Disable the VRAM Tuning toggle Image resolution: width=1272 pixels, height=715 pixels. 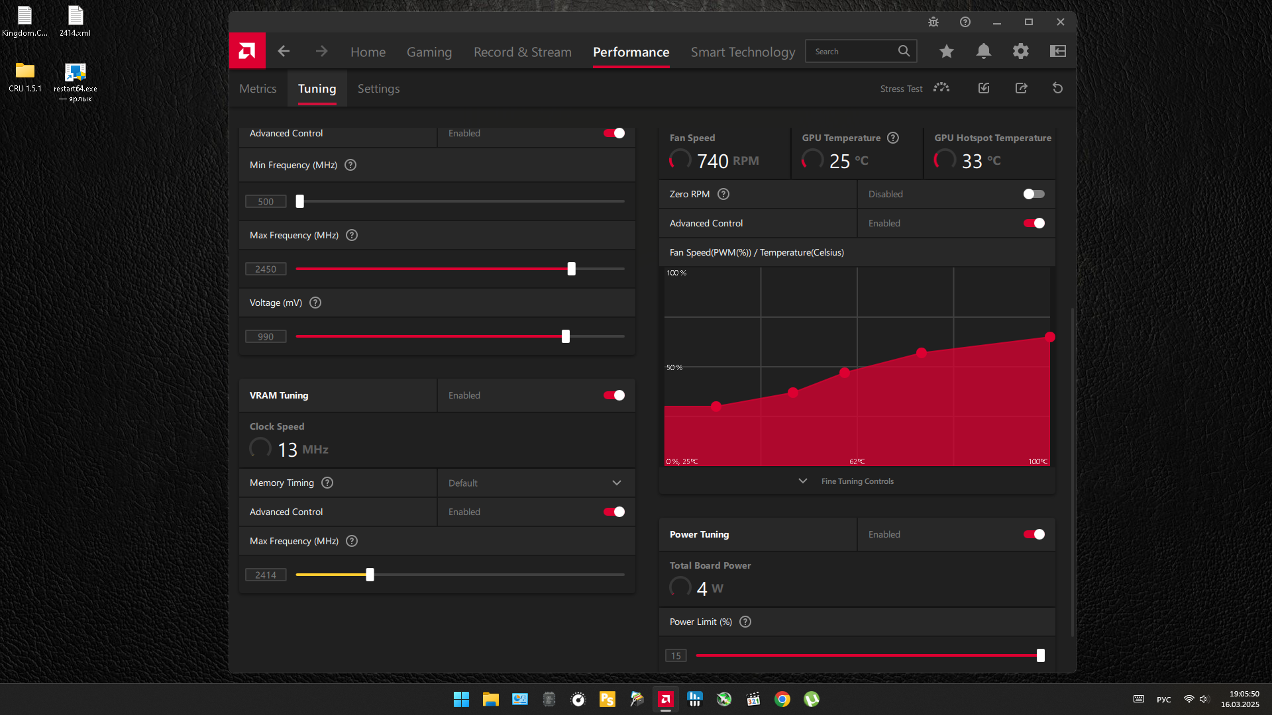(x=614, y=395)
